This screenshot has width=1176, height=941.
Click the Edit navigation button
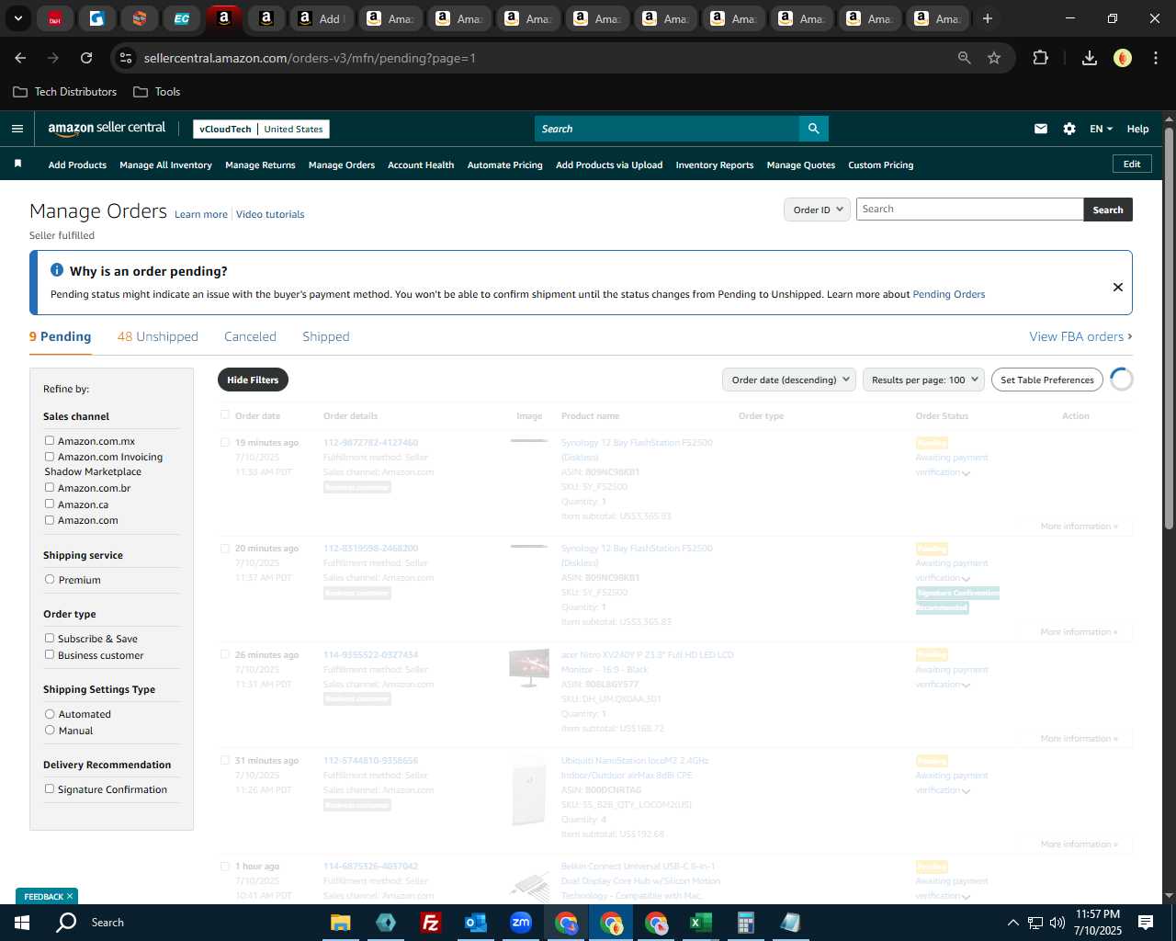pos(1132,164)
